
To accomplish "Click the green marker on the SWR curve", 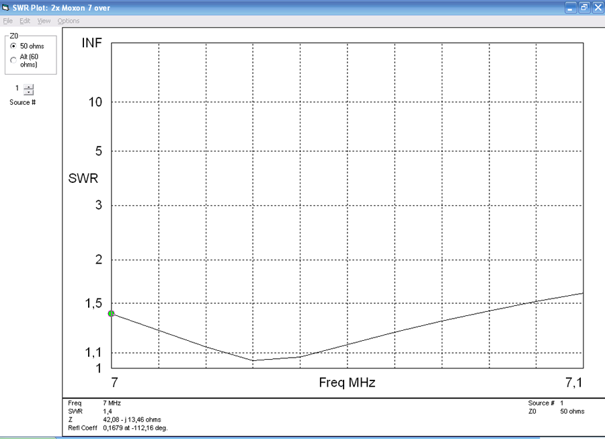I will [x=111, y=313].
